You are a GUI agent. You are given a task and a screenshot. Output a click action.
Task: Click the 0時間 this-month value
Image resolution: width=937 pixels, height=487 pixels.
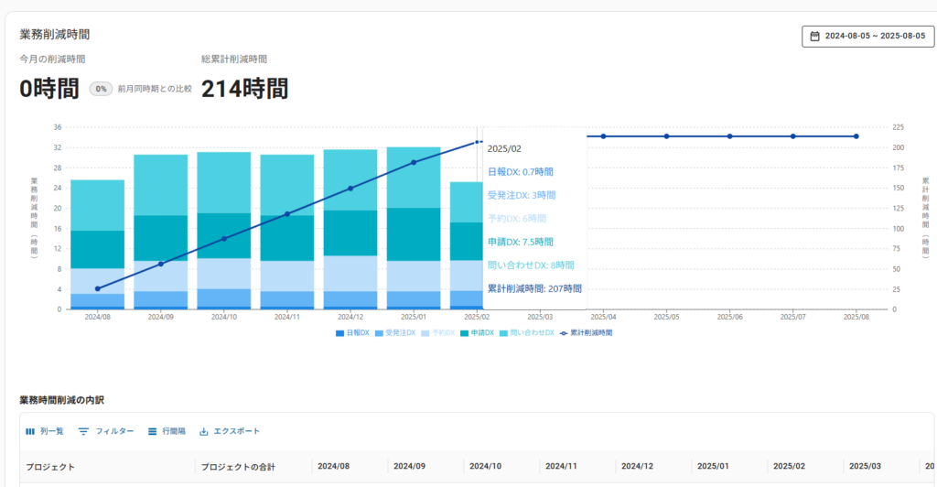pyautogui.click(x=49, y=89)
